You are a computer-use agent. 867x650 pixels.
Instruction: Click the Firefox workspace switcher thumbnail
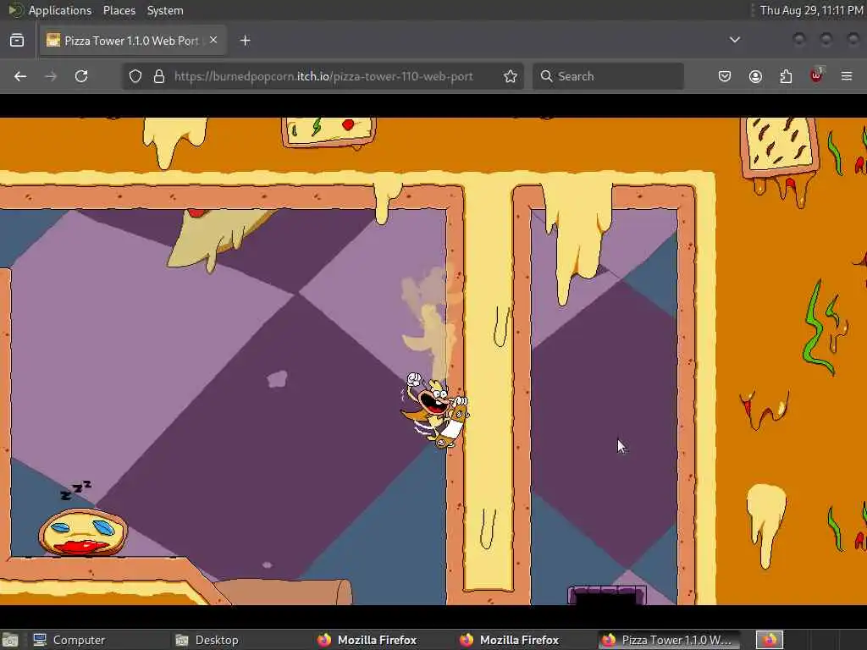tap(770, 640)
